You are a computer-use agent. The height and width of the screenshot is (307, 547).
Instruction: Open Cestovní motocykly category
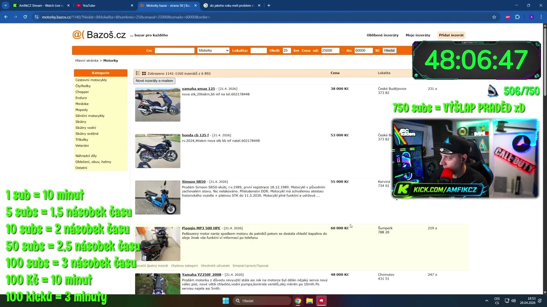(x=91, y=80)
